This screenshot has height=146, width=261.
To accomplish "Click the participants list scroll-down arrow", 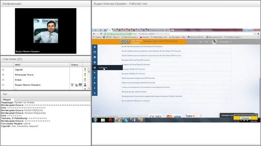I will tap(89, 88).
